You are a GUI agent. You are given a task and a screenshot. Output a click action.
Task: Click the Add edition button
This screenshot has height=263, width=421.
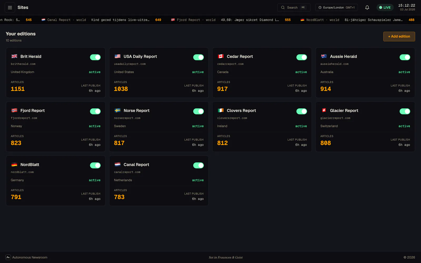399,37
